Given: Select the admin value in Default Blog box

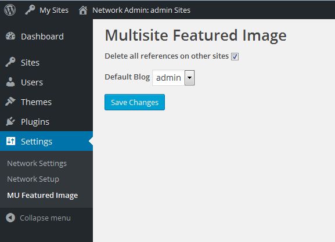Looking at the screenshot, I should pos(168,78).
